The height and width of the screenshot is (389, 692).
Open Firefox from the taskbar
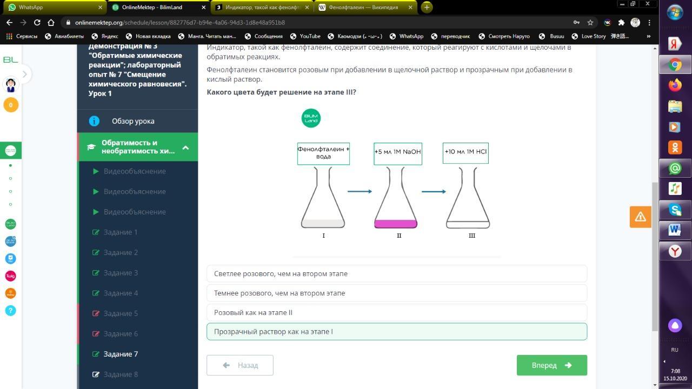(x=675, y=85)
